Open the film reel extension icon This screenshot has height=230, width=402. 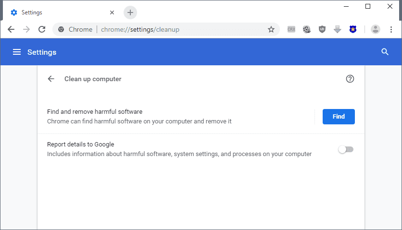click(x=307, y=29)
